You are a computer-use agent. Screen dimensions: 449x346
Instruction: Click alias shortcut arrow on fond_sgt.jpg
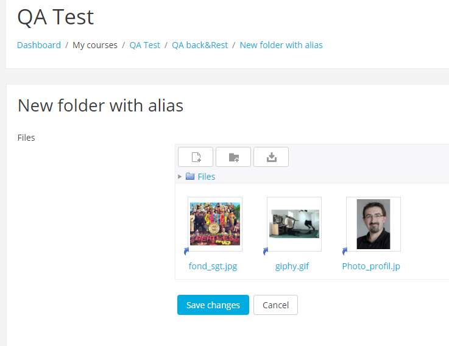[x=186, y=251]
